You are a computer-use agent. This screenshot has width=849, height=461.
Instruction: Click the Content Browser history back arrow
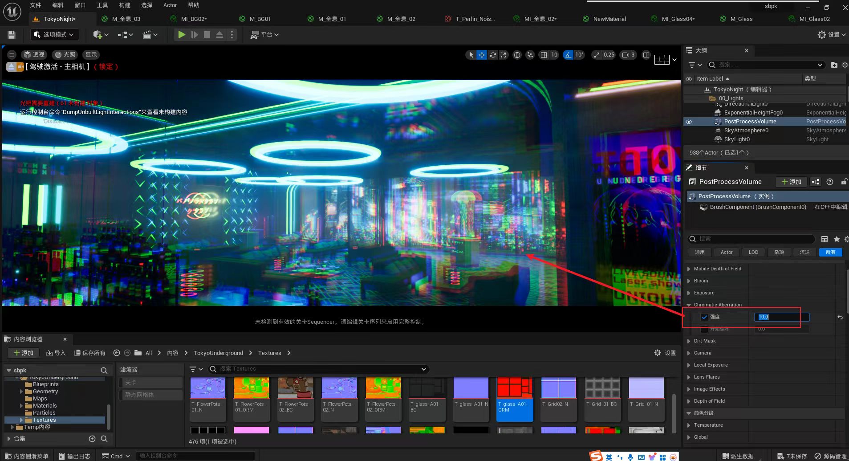click(117, 353)
